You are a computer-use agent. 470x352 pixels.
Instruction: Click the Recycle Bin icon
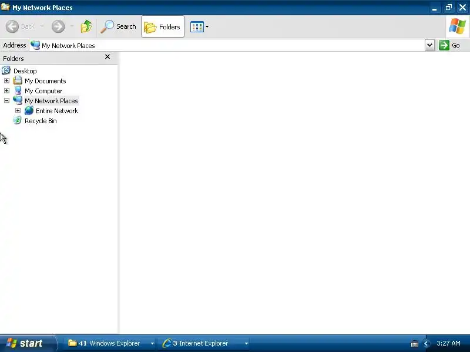tap(18, 121)
